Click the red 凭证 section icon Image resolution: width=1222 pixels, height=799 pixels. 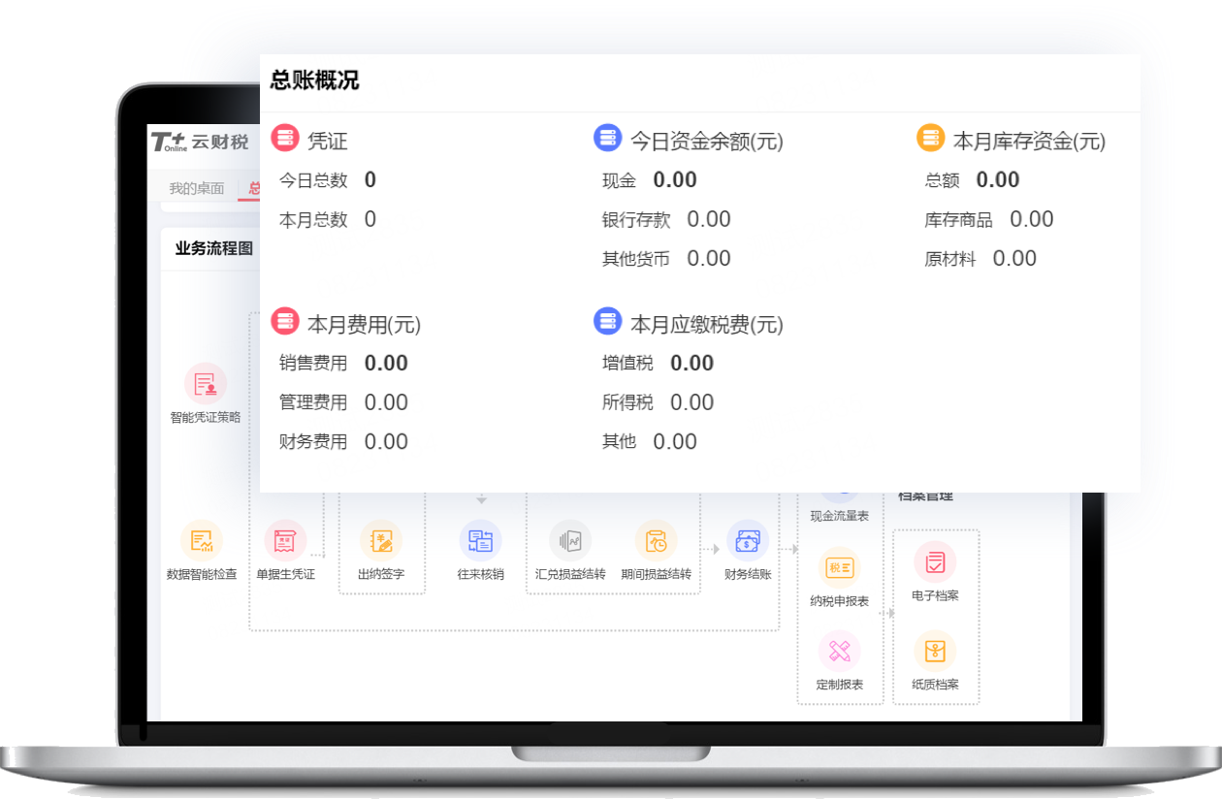285,139
